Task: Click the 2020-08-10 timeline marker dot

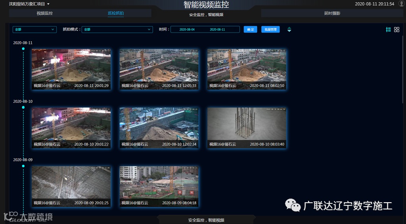Action: tap(23, 107)
